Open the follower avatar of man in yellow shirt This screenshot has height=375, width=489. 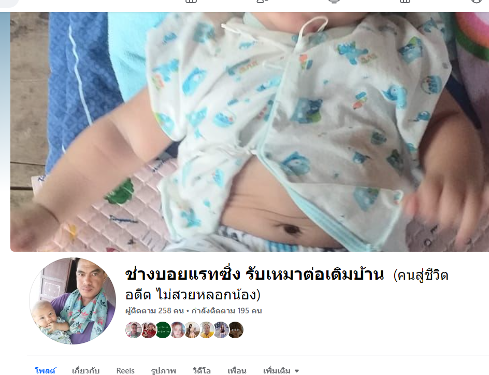207,330
